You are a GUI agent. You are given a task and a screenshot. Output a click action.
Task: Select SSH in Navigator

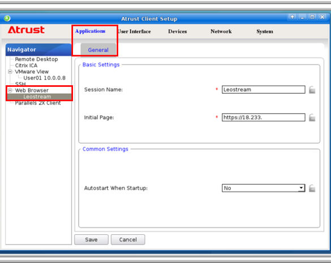20,84
